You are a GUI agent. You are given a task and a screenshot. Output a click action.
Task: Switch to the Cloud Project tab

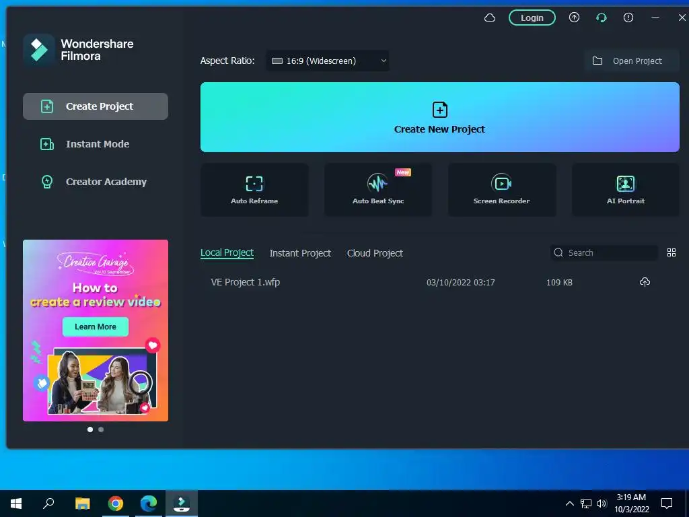click(375, 253)
